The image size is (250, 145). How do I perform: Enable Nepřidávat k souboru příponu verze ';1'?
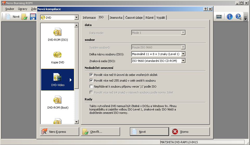coord(91,87)
